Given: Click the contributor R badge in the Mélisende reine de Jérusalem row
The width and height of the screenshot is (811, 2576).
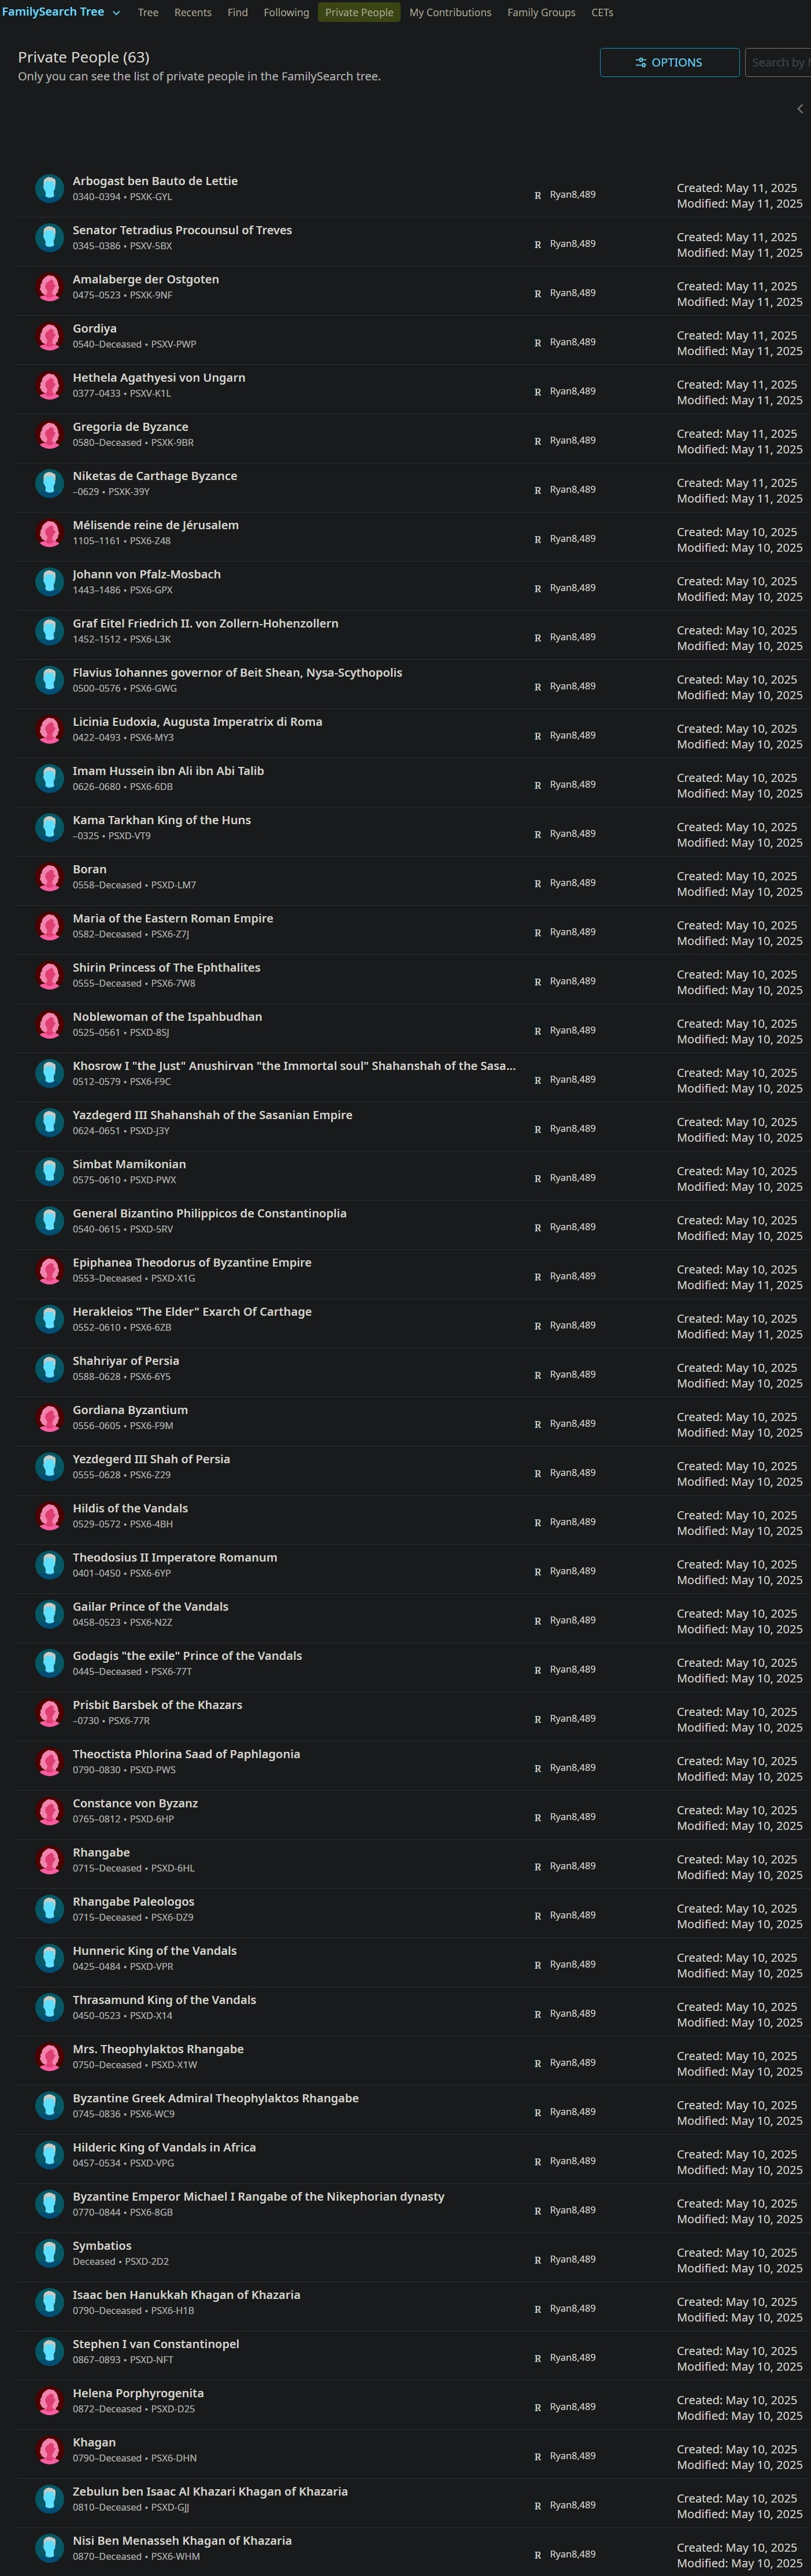Looking at the screenshot, I should coord(538,540).
